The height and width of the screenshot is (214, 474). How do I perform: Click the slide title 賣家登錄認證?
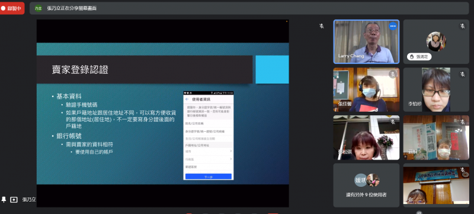click(80, 70)
